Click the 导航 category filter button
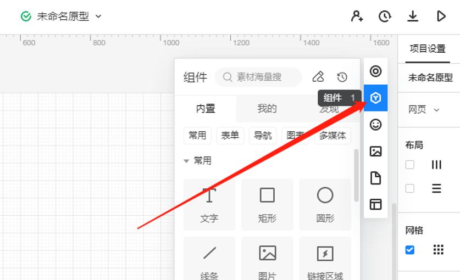Screen dimensions: 460x280 click(x=263, y=136)
